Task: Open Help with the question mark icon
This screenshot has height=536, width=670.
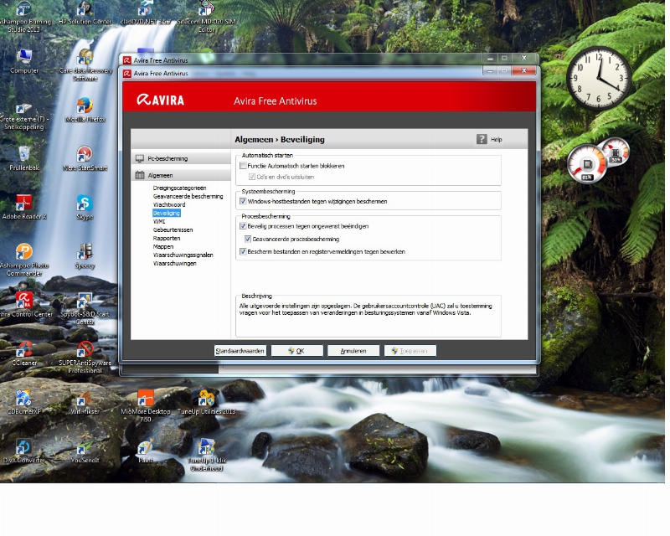Action: tap(482, 139)
